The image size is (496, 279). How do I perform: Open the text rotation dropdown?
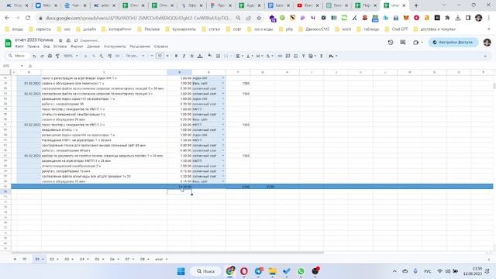click(269, 56)
